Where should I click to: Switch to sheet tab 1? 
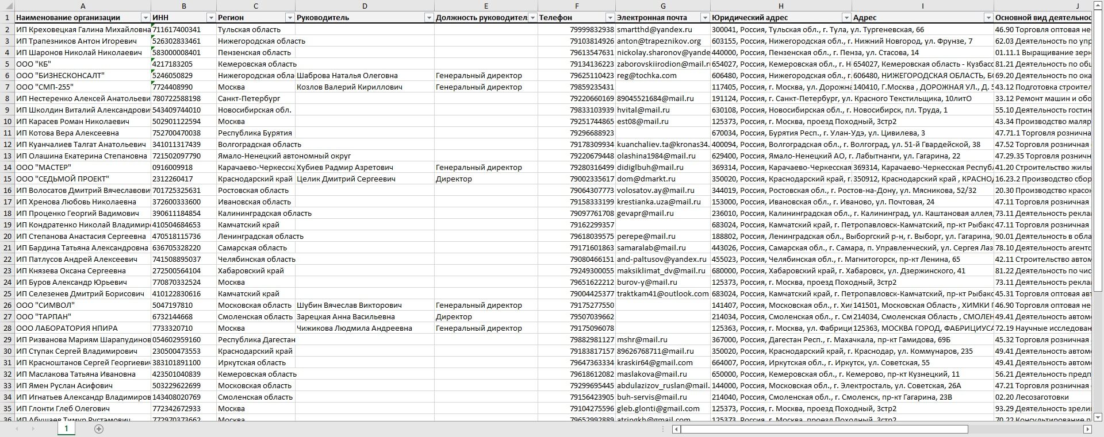click(x=66, y=428)
